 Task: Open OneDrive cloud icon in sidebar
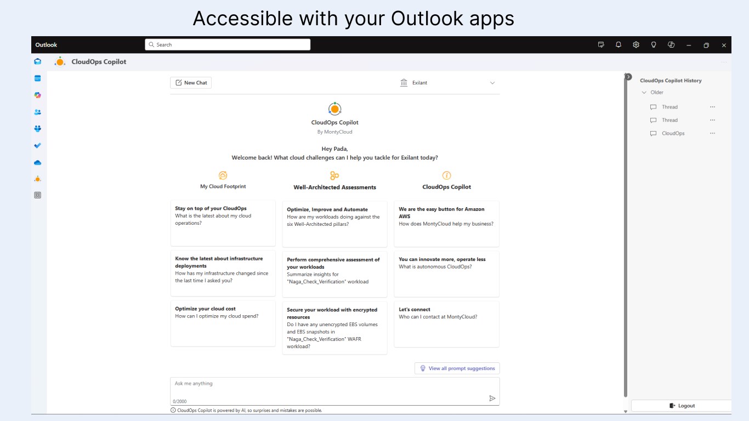pos(37,162)
